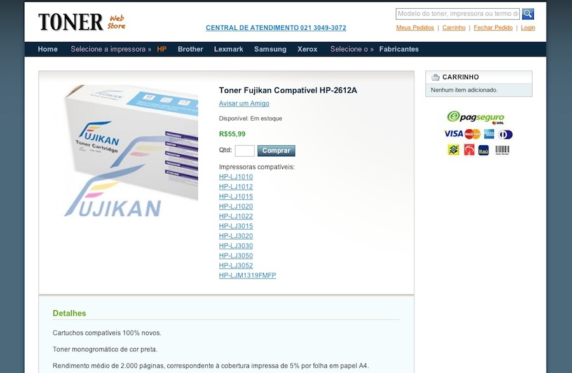This screenshot has height=373, width=572.
Task: Click the Selecione a impressora label
Action: (111, 49)
